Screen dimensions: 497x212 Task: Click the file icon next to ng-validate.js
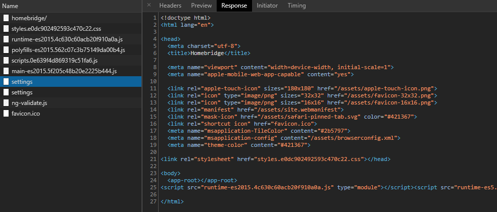tap(6, 102)
